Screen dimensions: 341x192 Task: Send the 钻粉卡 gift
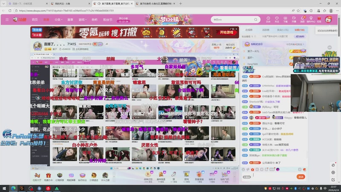pyautogui.click(x=212, y=177)
